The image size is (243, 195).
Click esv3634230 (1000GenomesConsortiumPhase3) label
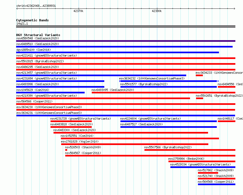pyautogui.click(x=49, y=107)
